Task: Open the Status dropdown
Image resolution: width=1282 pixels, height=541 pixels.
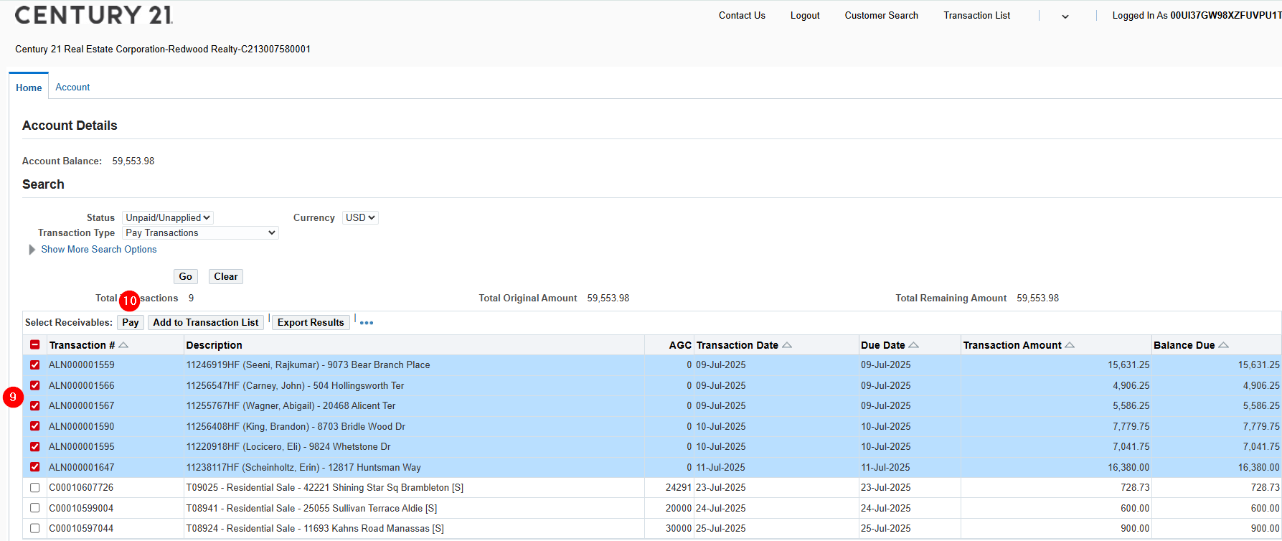Action: pos(168,217)
